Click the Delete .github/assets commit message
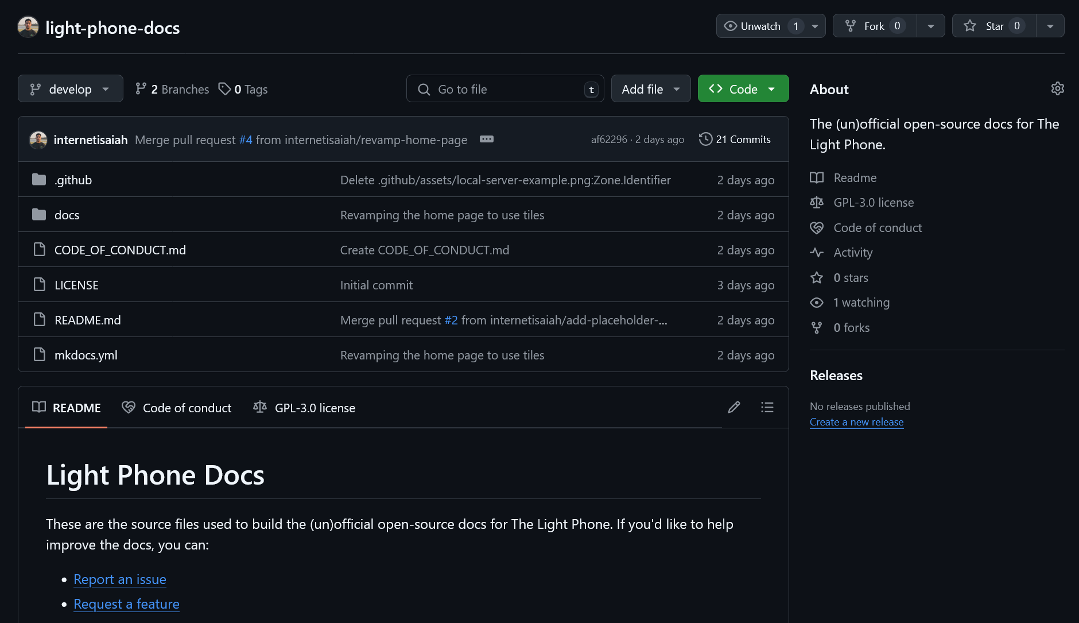1079x623 pixels. (x=506, y=180)
